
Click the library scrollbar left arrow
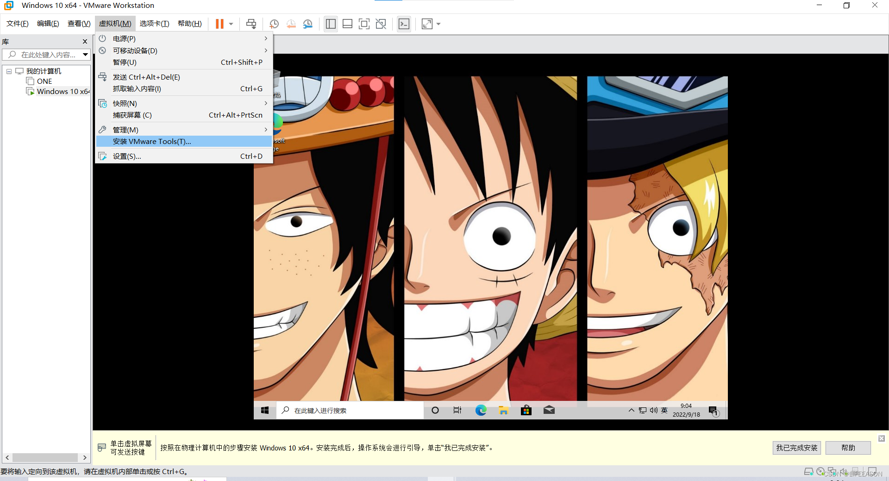click(x=7, y=457)
